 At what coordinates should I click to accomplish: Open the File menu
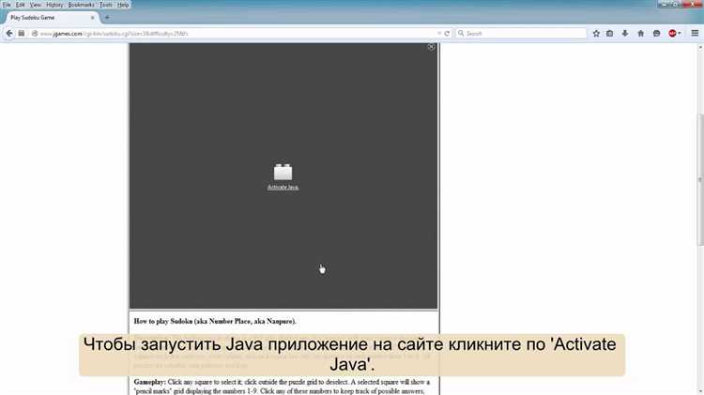tap(7, 5)
